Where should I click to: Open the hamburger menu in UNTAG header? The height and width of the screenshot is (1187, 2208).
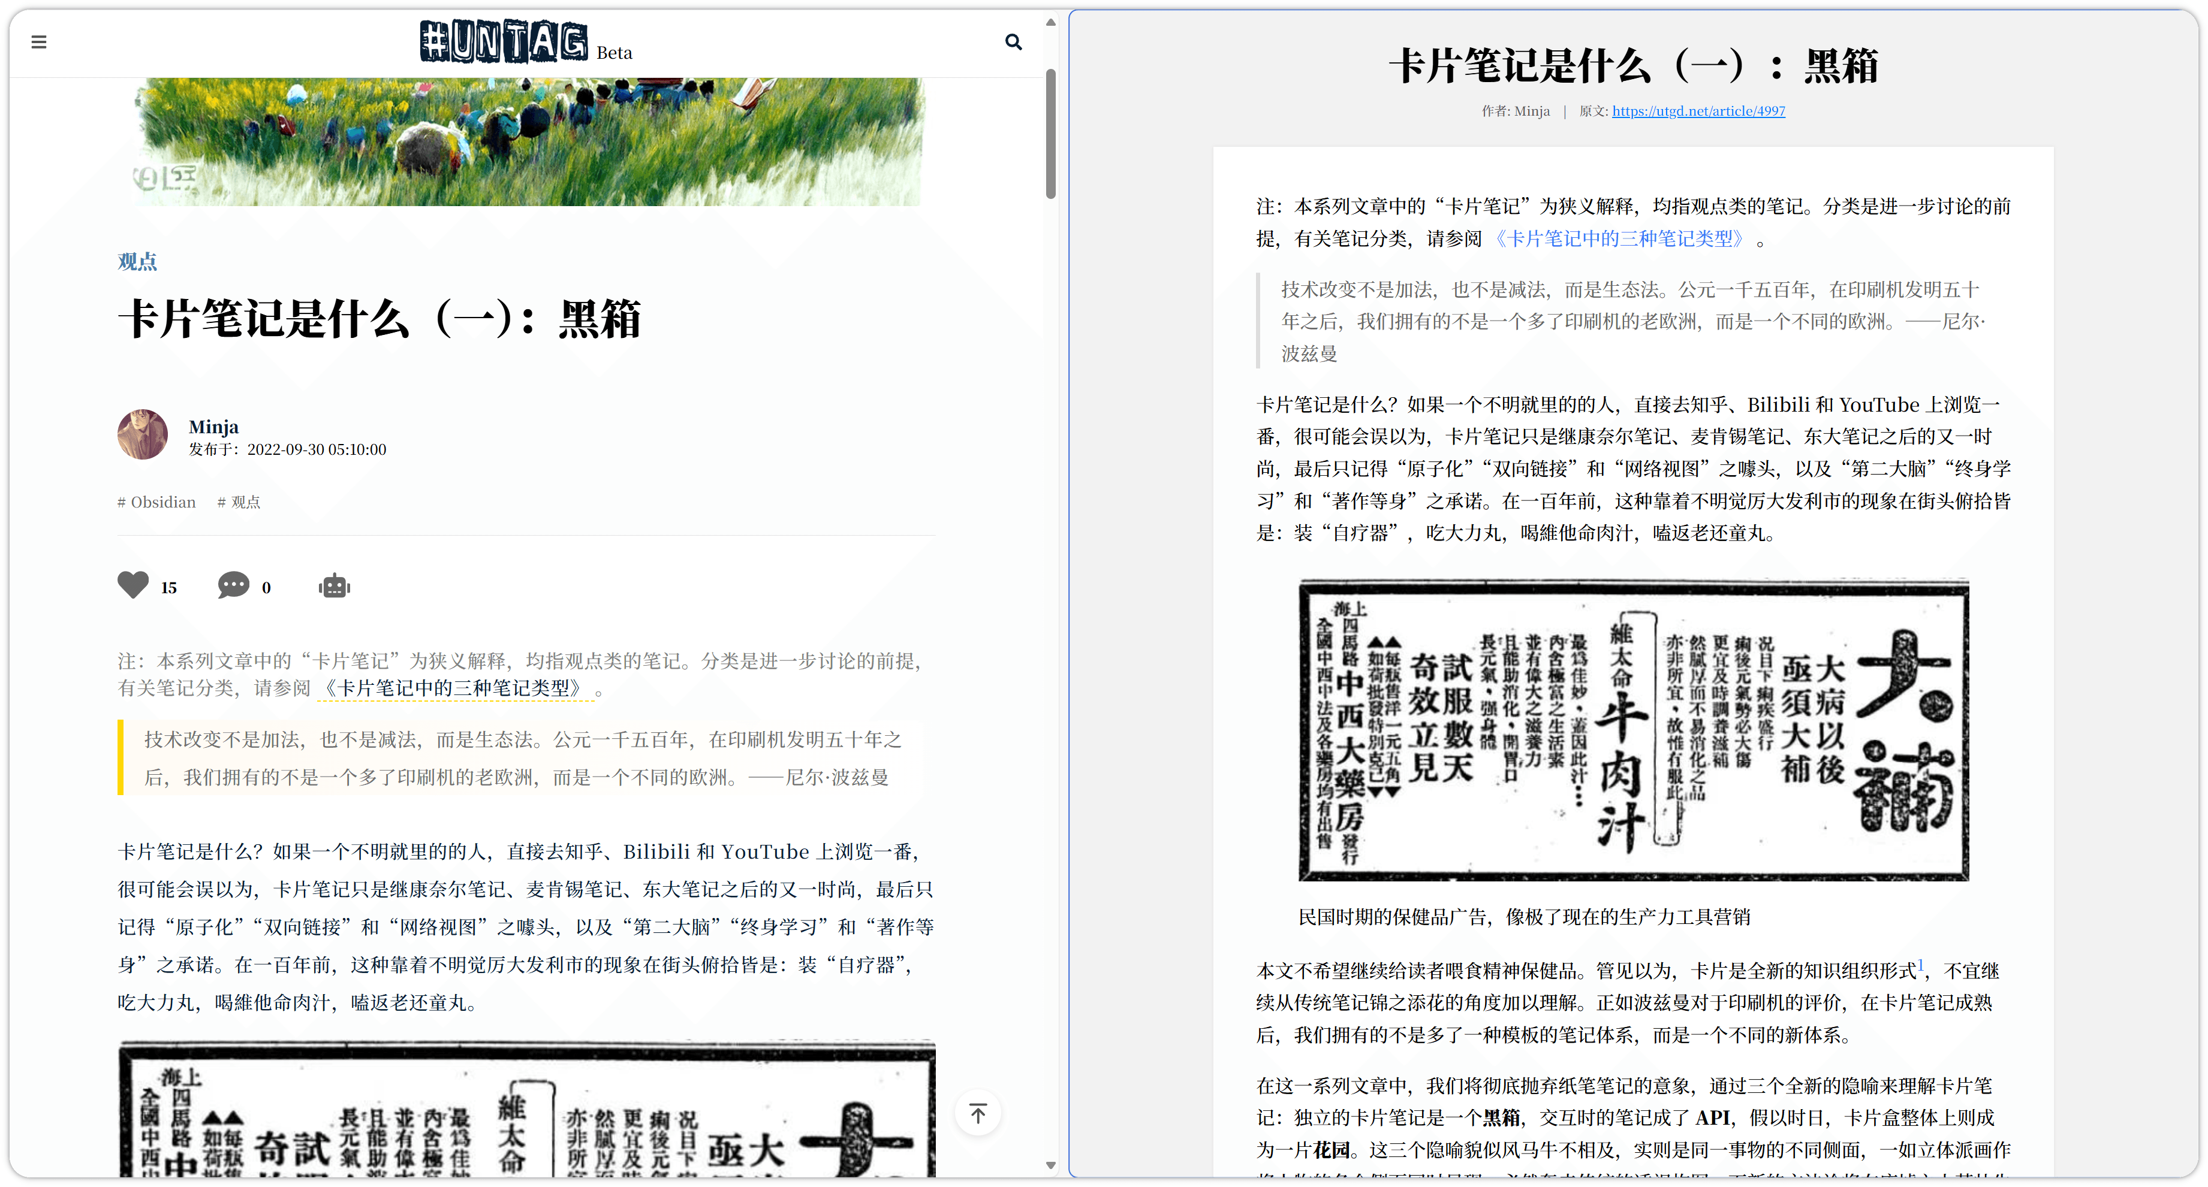(38, 42)
